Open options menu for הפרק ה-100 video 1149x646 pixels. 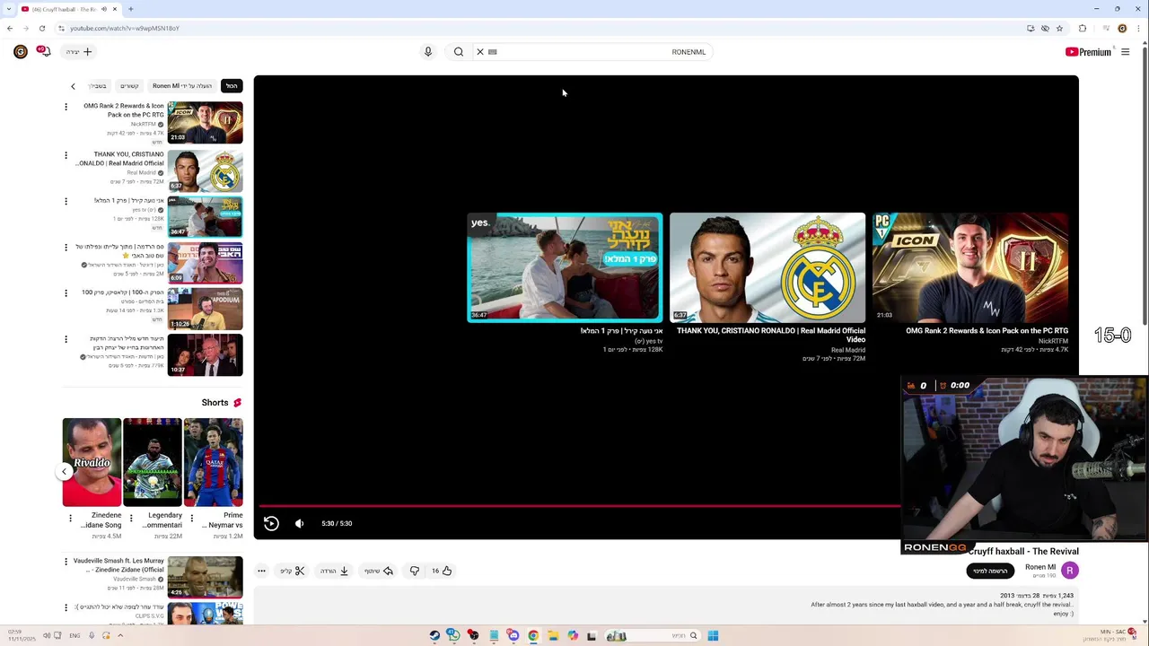pyautogui.click(x=66, y=293)
